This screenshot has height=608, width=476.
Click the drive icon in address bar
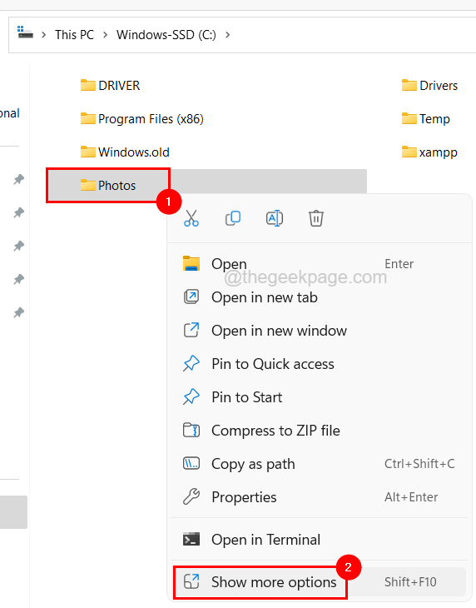tap(25, 32)
